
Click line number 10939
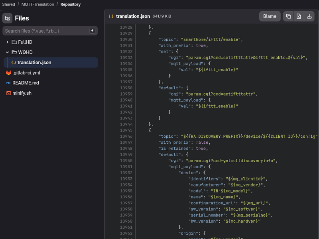tap(126, 94)
